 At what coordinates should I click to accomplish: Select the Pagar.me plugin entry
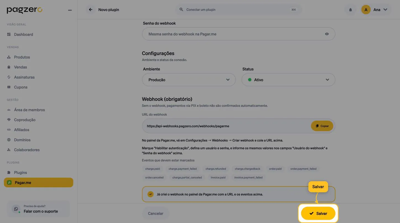tap(38, 183)
